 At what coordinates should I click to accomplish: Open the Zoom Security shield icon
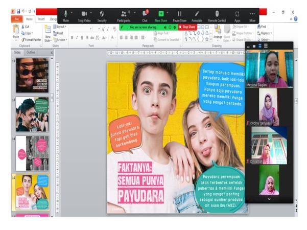click(102, 14)
